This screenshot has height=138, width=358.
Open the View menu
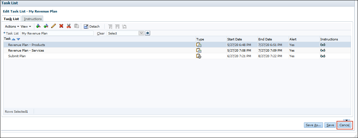[26, 27]
